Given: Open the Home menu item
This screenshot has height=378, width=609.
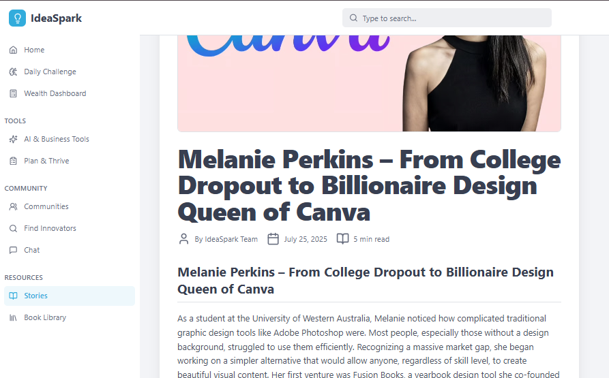Looking at the screenshot, I should pyautogui.click(x=34, y=50).
